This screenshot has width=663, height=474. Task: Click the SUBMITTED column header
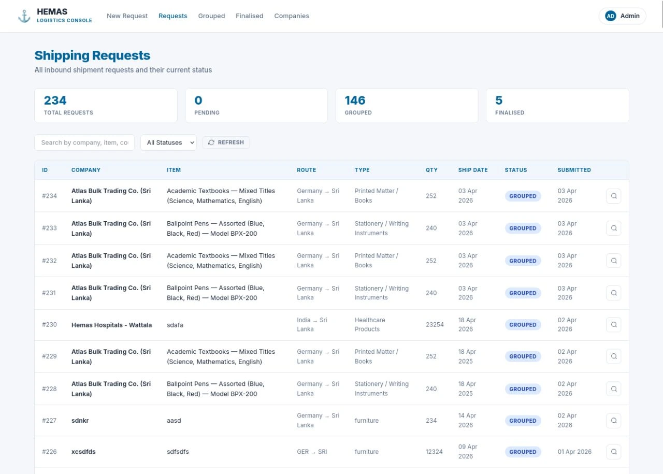[x=574, y=170]
